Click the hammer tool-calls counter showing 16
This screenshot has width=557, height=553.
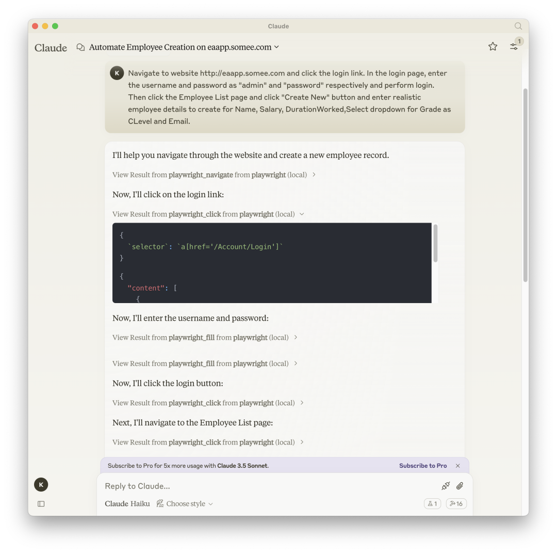coord(456,503)
